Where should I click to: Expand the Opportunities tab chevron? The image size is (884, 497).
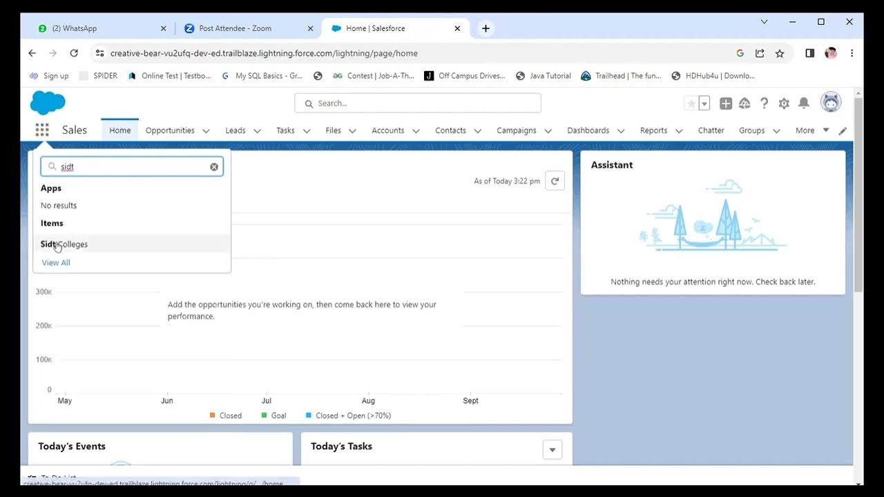206,130
